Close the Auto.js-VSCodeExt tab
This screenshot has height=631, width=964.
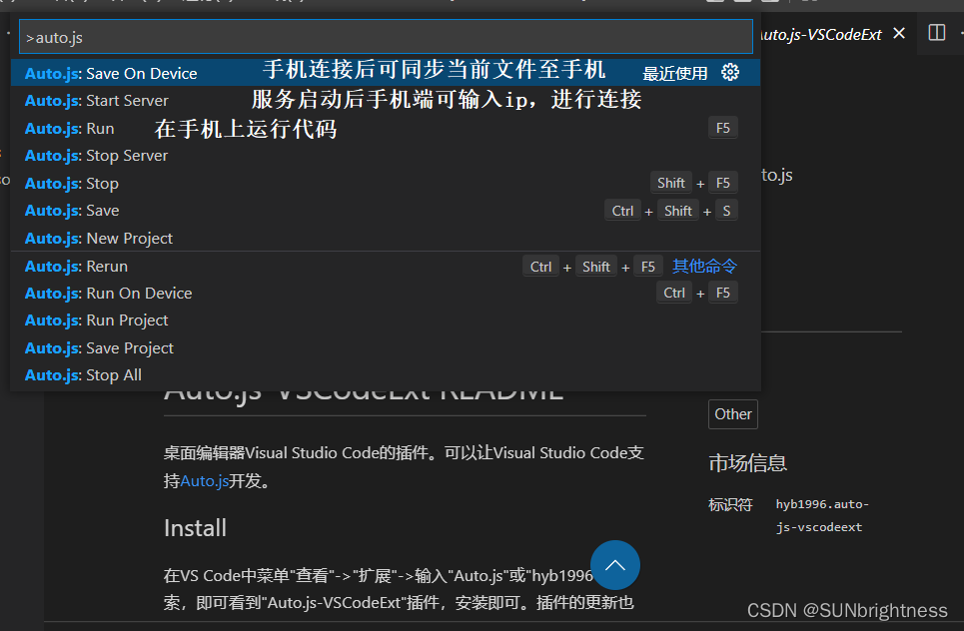tap(899, 33)
